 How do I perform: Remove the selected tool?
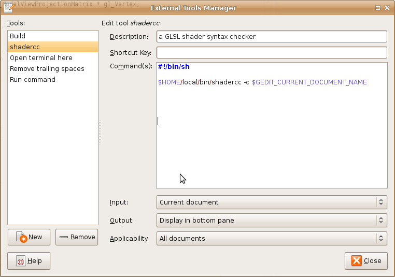point(77,237)
